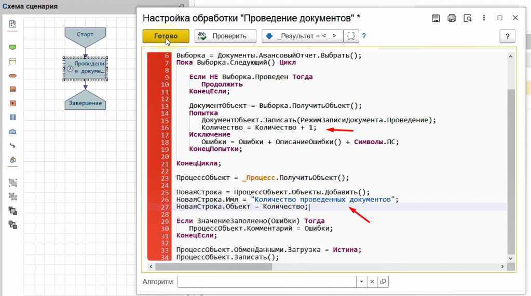
Task: Click the horizontal scroll right arrow
Action: pos(502,266)
